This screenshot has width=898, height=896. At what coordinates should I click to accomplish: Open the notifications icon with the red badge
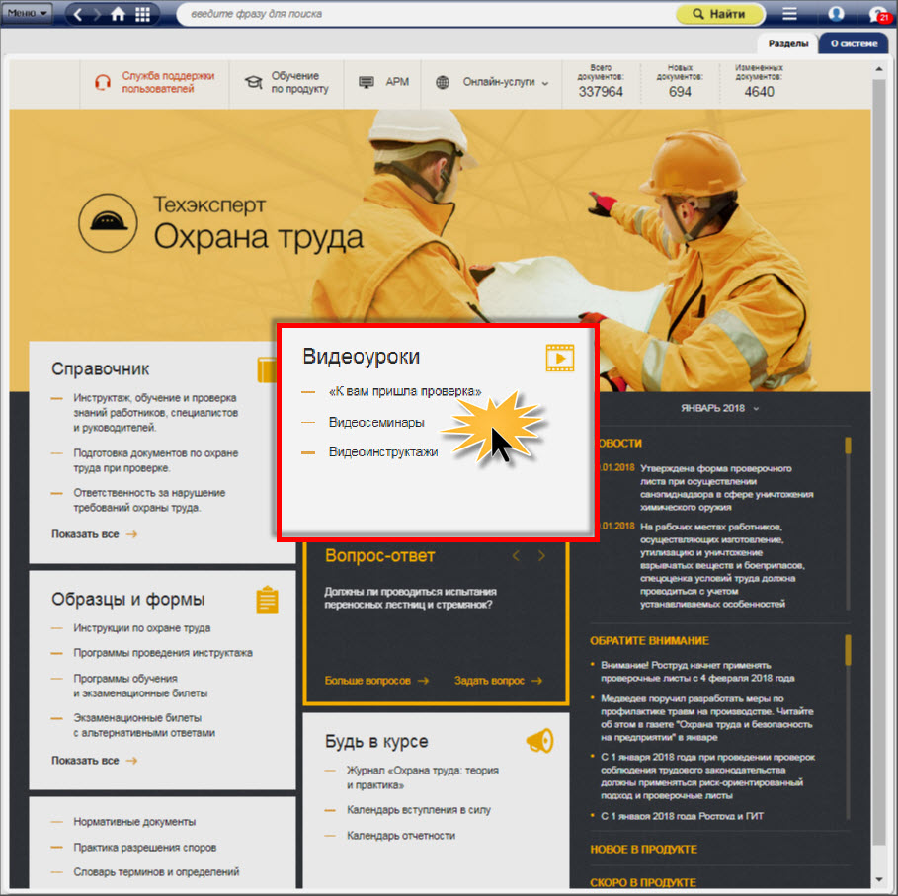point(877,14)
